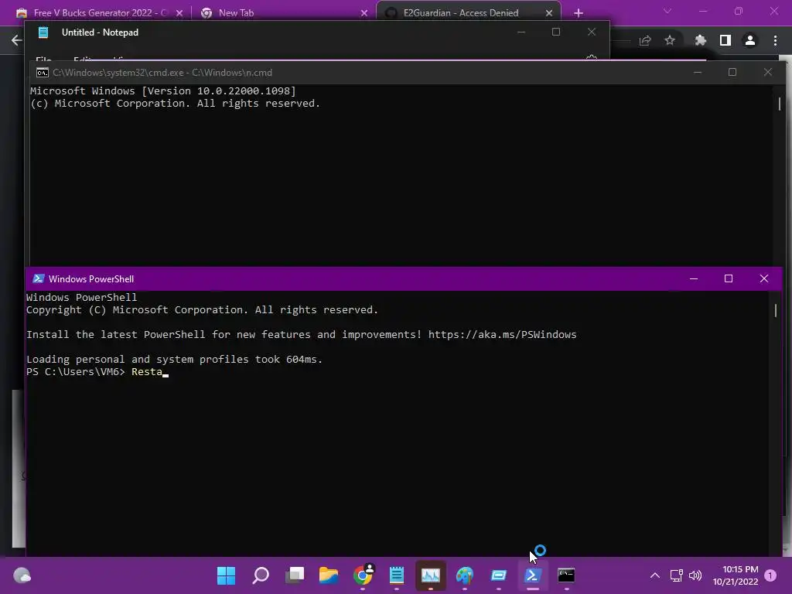This screenshot has height=594, width=792.
Task: Minimize the PowerShell window
Action: click(x=694, y=278)
